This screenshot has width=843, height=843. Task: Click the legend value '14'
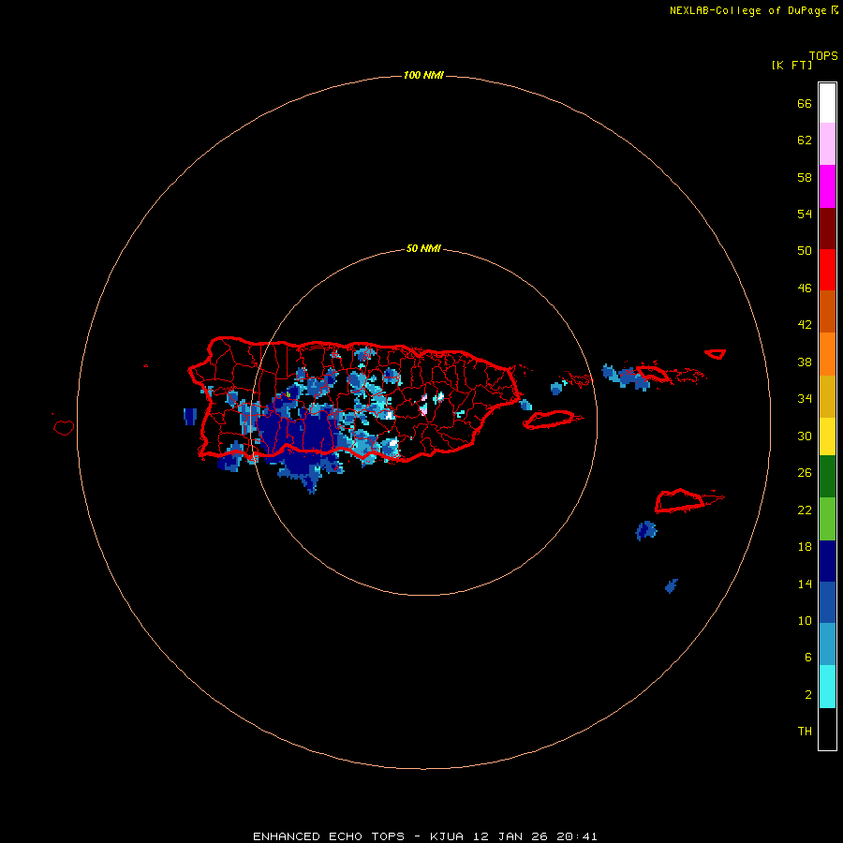[805, 584]
